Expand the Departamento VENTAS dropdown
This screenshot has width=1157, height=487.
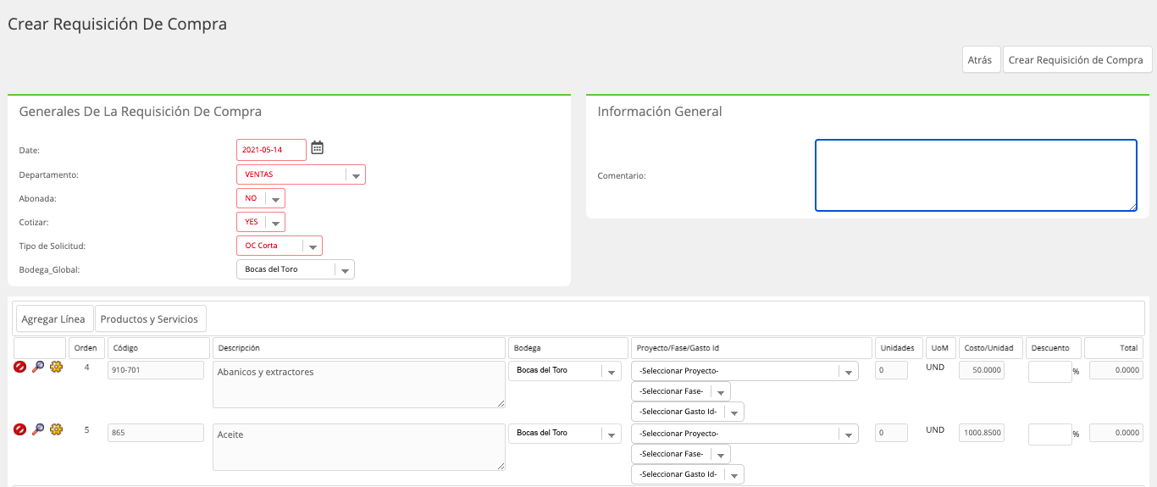pyautogui.click(x=301, y=174)
